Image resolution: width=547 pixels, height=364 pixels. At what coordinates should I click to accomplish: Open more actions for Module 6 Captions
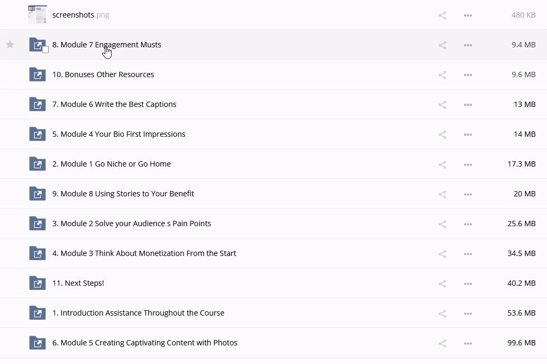tap(468, 105)
